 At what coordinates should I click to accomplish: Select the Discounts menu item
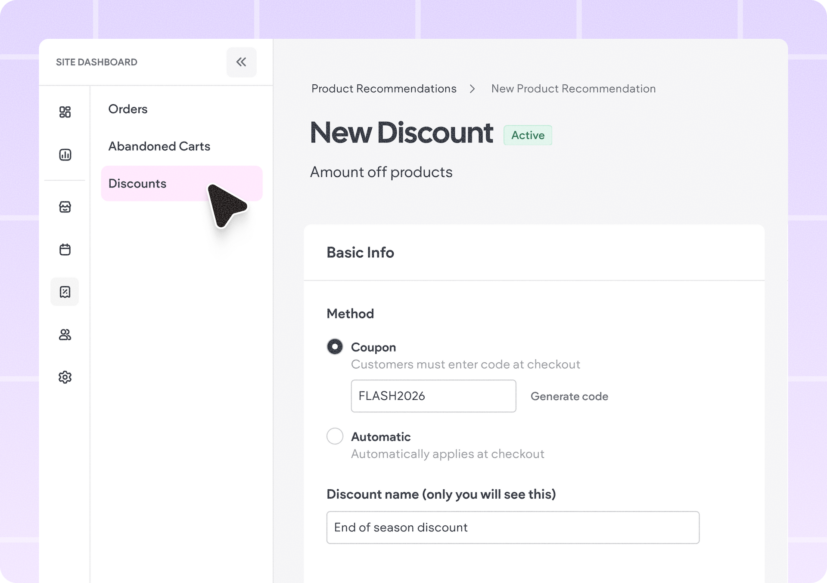pyautogui.click(x=182, y=183)
